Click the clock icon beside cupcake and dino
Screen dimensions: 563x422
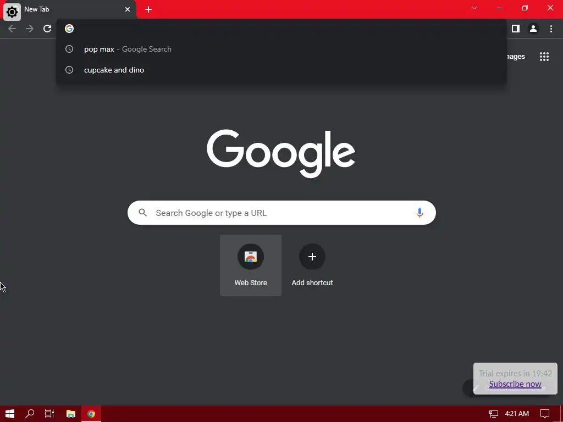69,70
